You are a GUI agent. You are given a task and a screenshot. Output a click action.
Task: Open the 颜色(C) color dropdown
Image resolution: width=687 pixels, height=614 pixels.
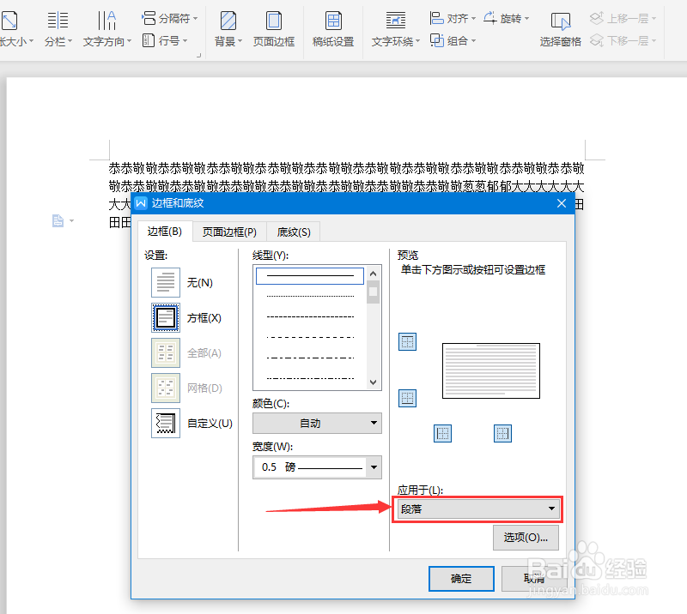(x=317, y=423)
